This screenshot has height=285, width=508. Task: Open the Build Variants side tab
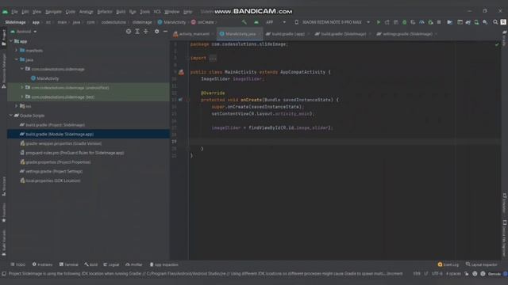3,243
